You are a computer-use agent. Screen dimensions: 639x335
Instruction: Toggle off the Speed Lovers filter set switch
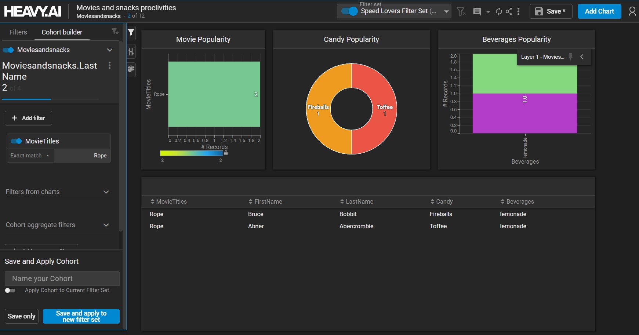click(x=349, y=11)
